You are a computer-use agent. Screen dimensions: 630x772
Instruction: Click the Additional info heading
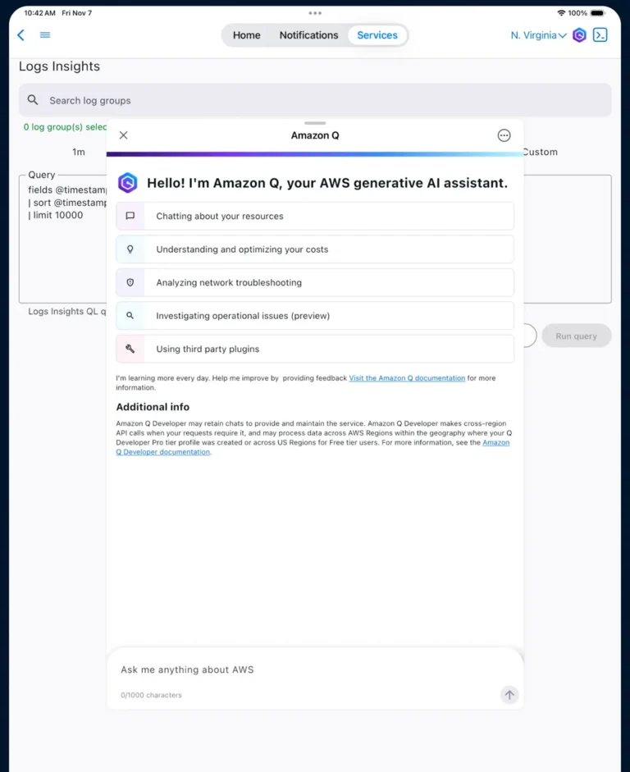click(x=153, y=407)
